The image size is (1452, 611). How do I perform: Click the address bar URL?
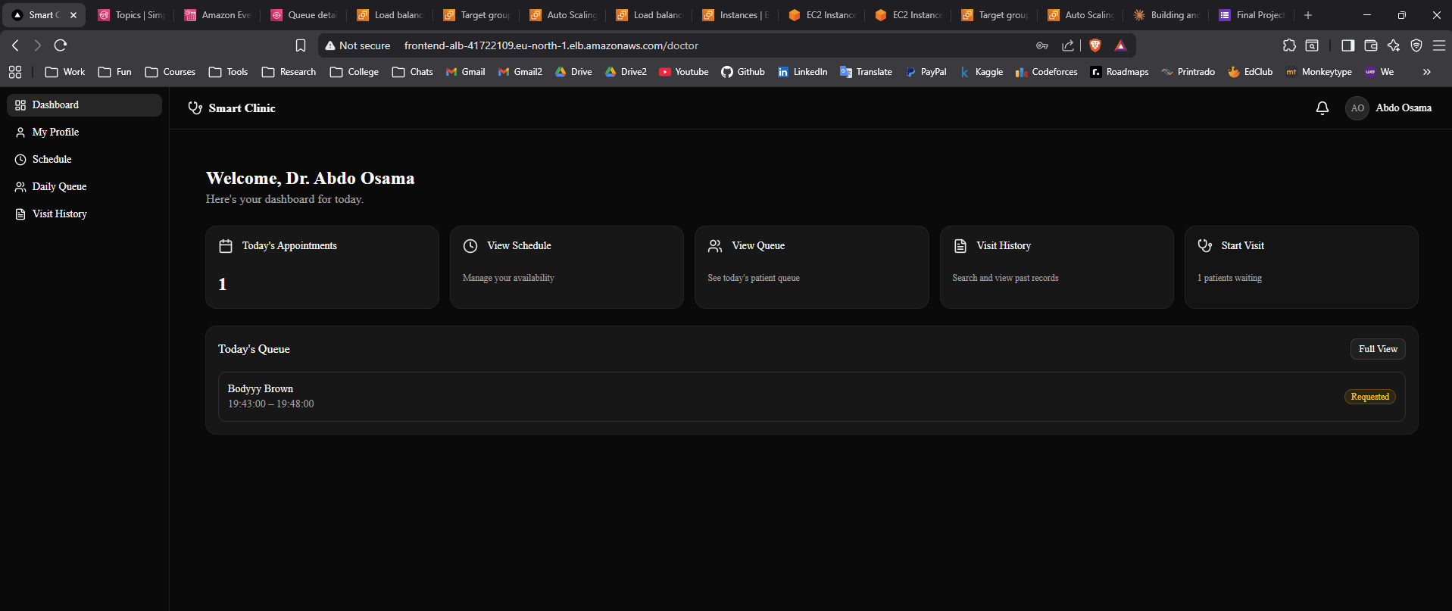click(551, 45)
